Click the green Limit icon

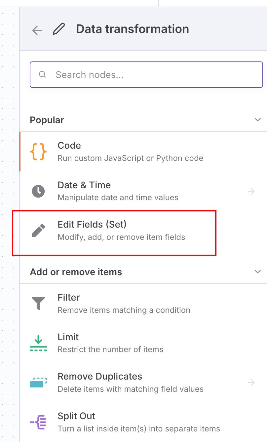tap(38, 343)
